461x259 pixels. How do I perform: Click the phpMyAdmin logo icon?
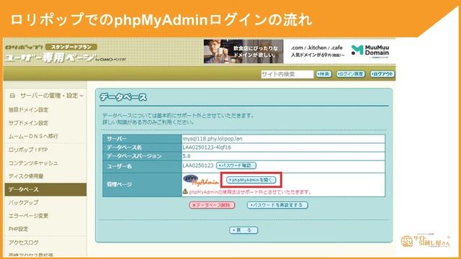(x=201, y=181)
